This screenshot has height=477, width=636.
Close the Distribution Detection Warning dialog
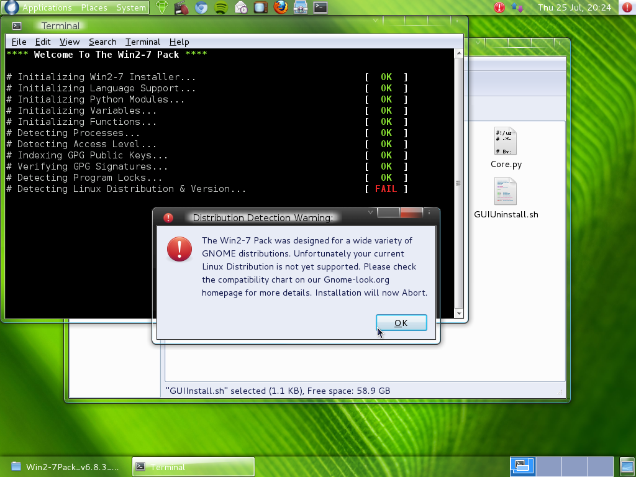[411, 212]
